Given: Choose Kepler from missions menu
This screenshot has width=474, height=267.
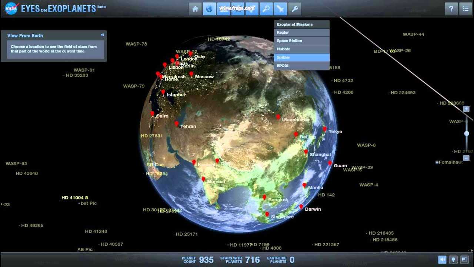Looking at the screenshot, I should point(302,33).
